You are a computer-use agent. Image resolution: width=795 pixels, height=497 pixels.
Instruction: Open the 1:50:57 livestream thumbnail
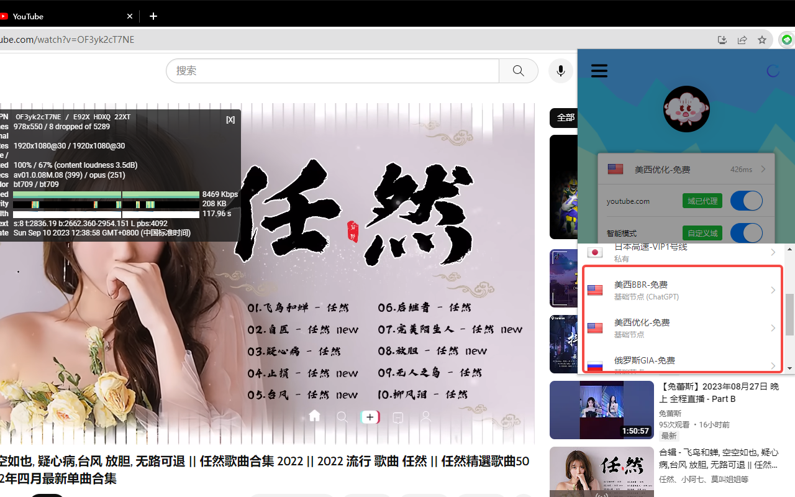[x=601, y=409]
